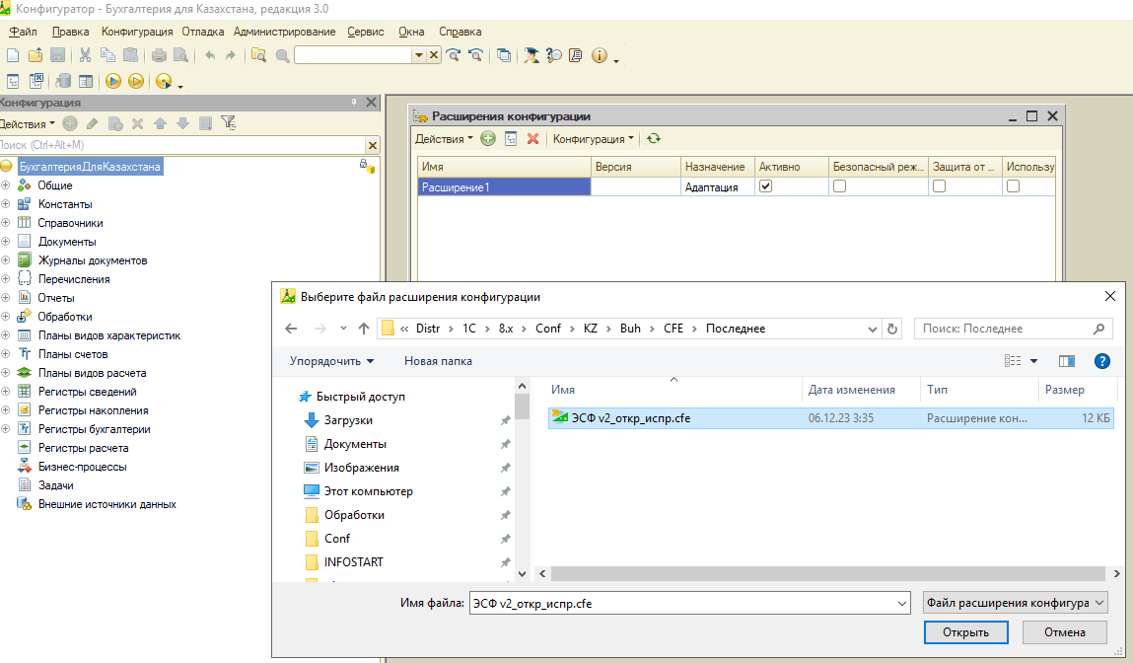Open Конфигурация dropdown in Расширения конфигурации toolbar
Screen dimensions: 1133x663
[594, 139]
